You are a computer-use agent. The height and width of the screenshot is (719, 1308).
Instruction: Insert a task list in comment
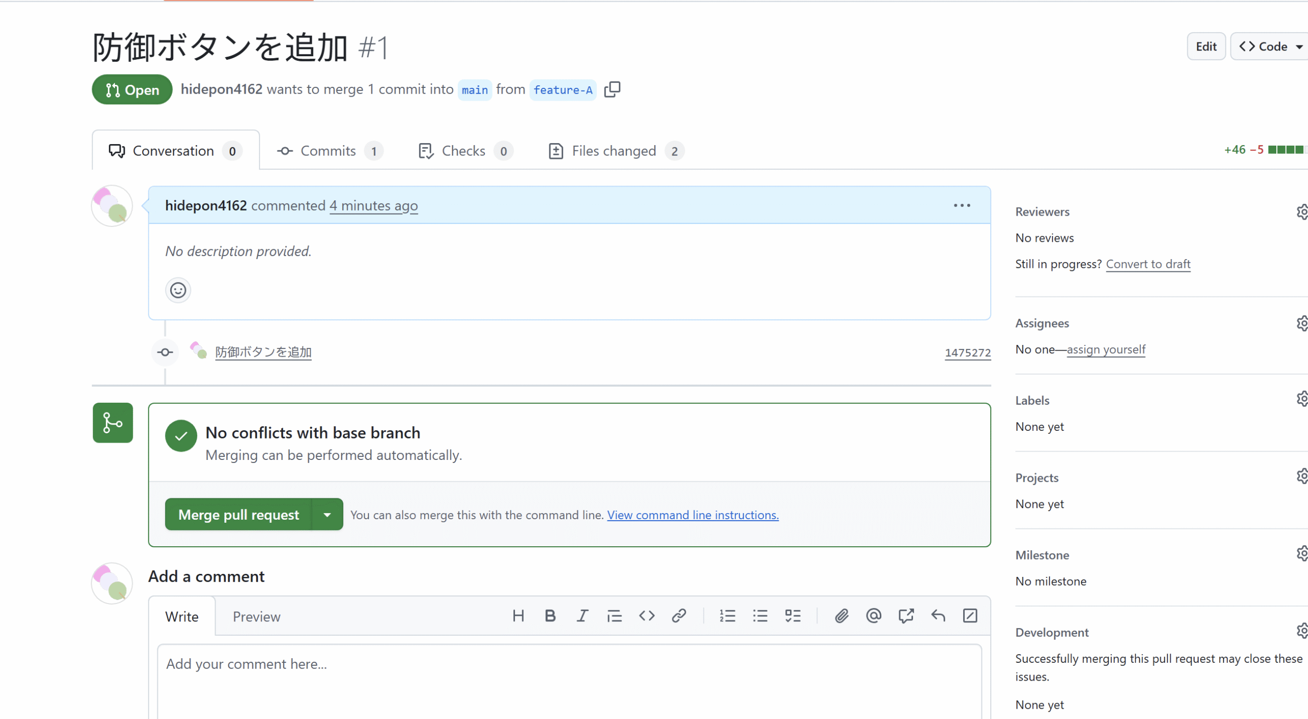(792, 616)
